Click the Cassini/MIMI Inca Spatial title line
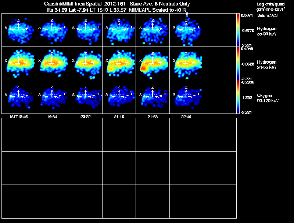 tap(117, 4)
